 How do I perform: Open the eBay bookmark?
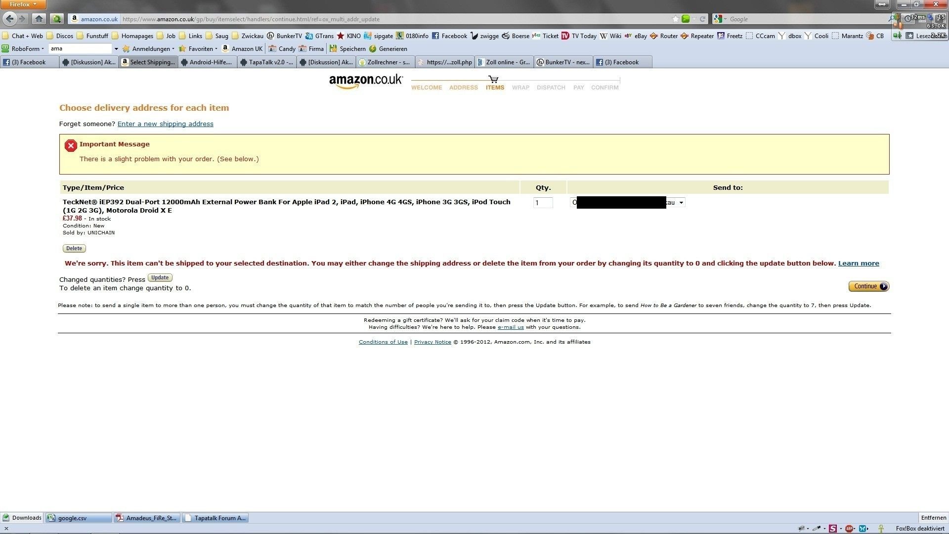[636, 36]
